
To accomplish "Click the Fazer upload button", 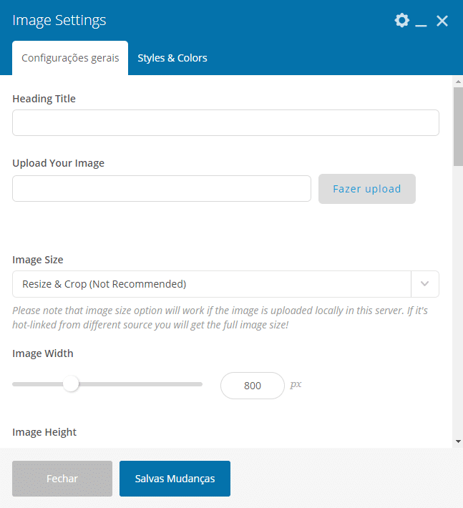I will point(367,189).
